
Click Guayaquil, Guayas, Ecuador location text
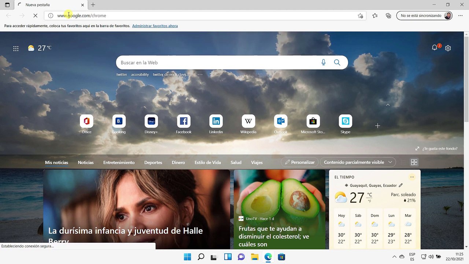[x=373, y=186]
